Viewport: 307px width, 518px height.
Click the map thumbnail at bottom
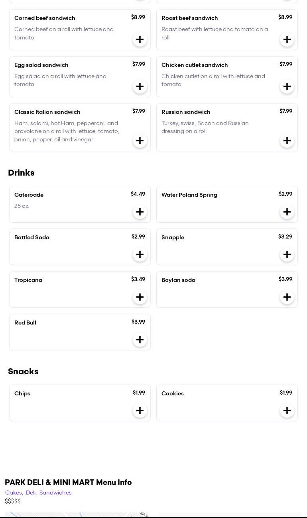click(77, 515)
